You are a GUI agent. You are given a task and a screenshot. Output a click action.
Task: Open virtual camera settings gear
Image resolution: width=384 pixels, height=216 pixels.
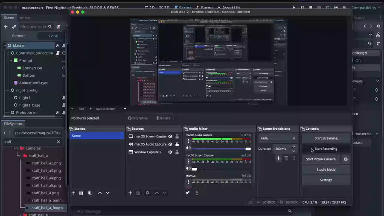point(346,159)
